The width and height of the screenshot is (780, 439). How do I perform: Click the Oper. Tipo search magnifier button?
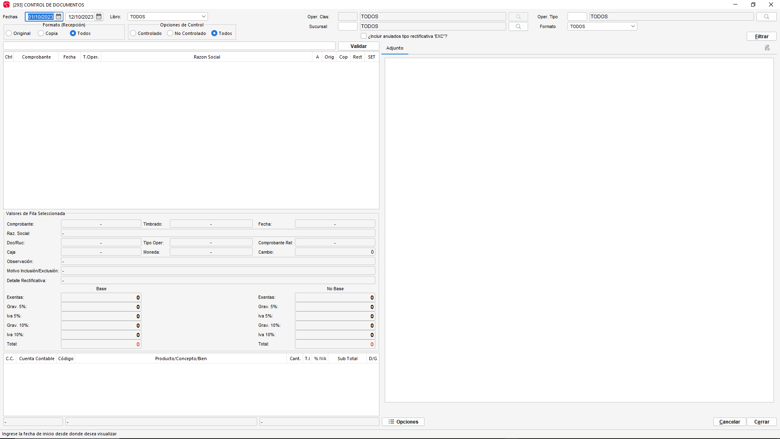coord(766,17)
